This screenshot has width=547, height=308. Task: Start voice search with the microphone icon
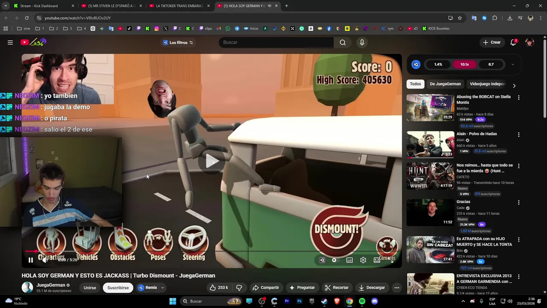click(362, 42)
